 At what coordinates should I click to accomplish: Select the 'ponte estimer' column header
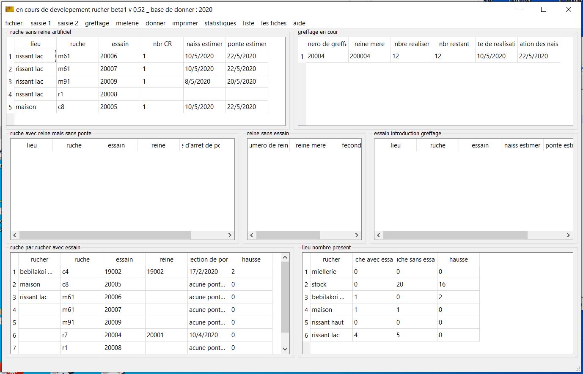pyautogui.click(x=247, y=44)
